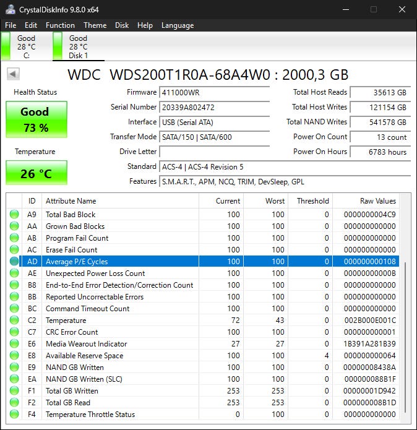Click status orb for Total GB Read
This screenshot has width=417, height=430.
click(14, 403)
